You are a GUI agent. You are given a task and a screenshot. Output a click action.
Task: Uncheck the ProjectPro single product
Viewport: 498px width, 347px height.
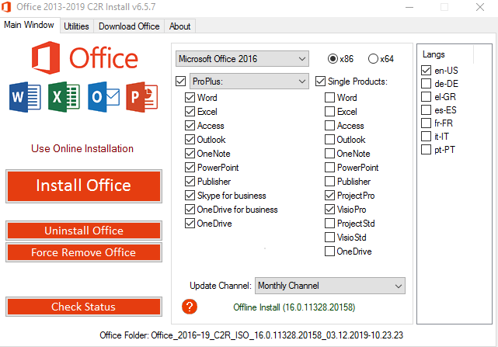[x=329, y=196]
